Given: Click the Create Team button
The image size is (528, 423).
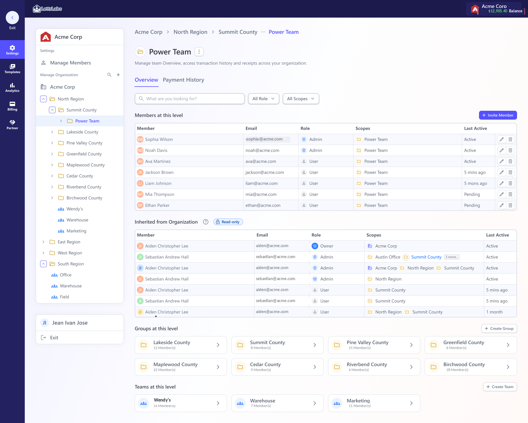Looking at the screenshot, I should click(x=500, y=387).
